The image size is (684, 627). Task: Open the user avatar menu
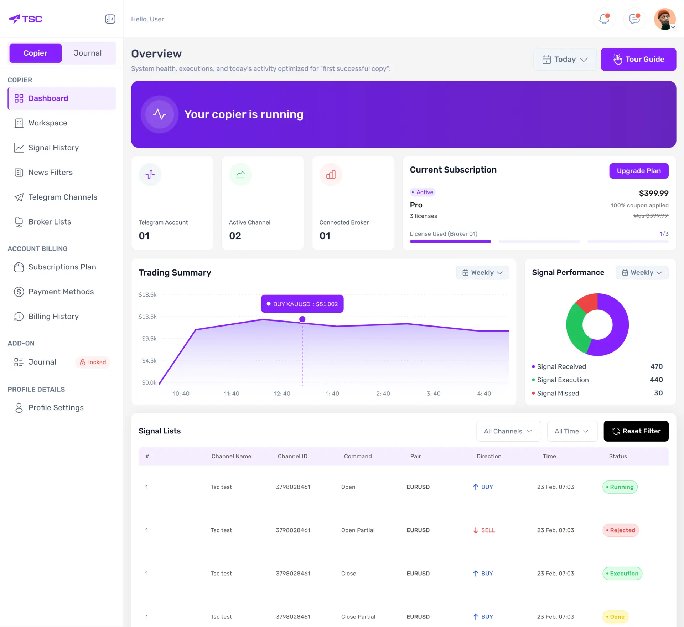pyautogui.click(x=665, y=19)
